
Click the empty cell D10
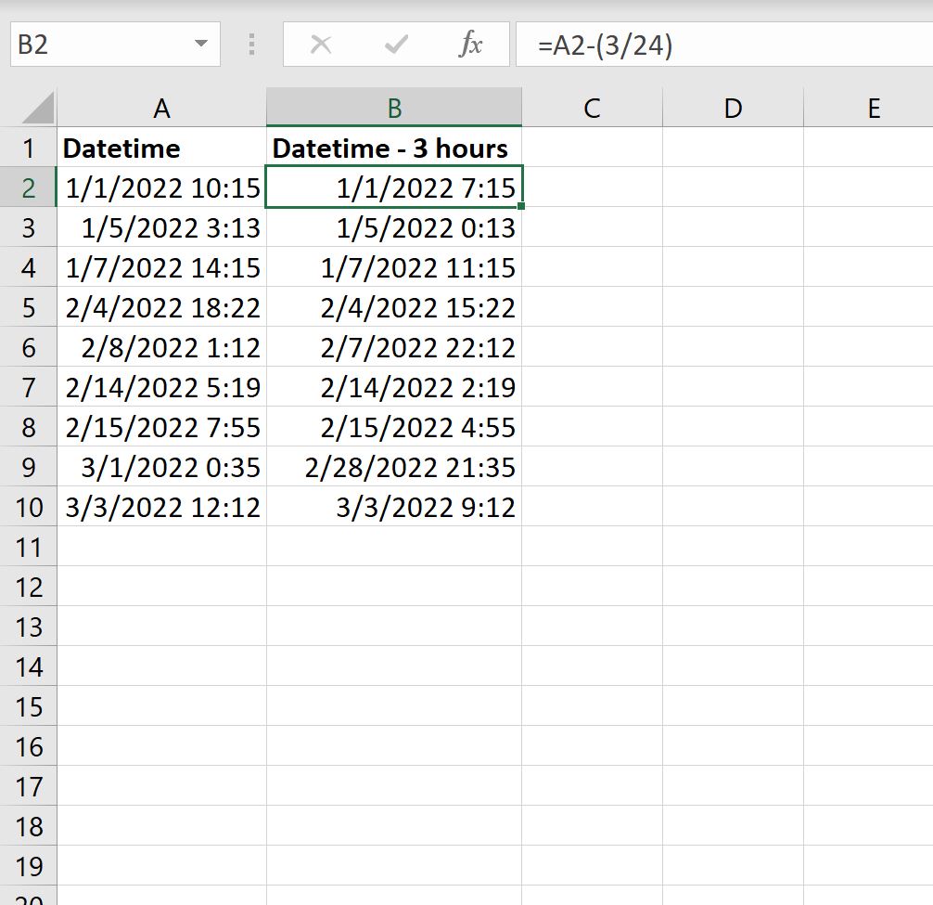pos(732,507)
